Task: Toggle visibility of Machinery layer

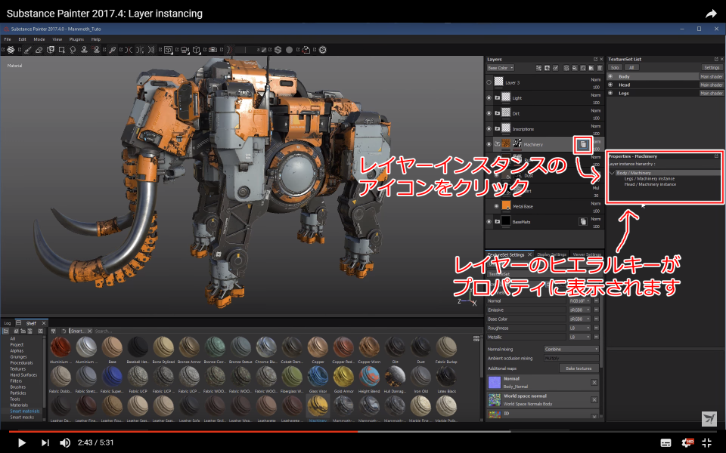Action: pyautogui.click(x=489, y=144)
